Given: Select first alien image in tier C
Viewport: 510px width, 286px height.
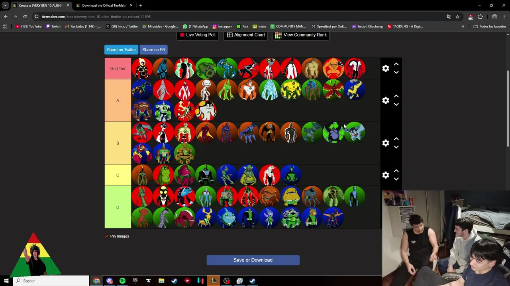Looking at the screenshot, I should [142, 175].
